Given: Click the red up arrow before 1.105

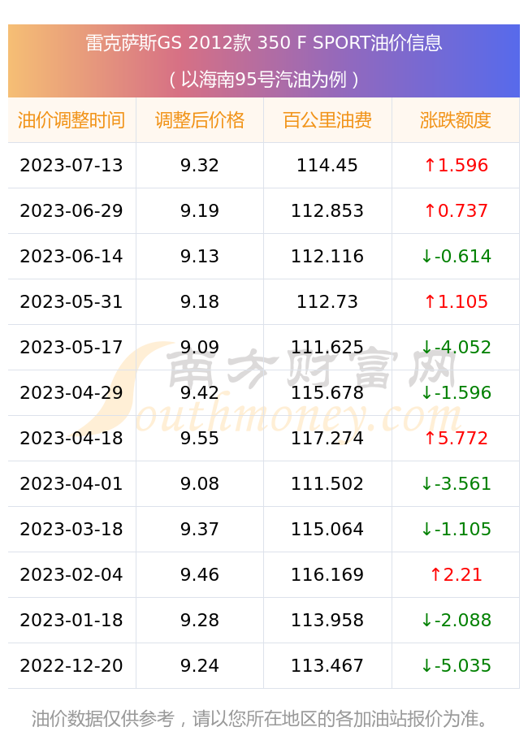Looking at the screenshot, I should (430, 301).
